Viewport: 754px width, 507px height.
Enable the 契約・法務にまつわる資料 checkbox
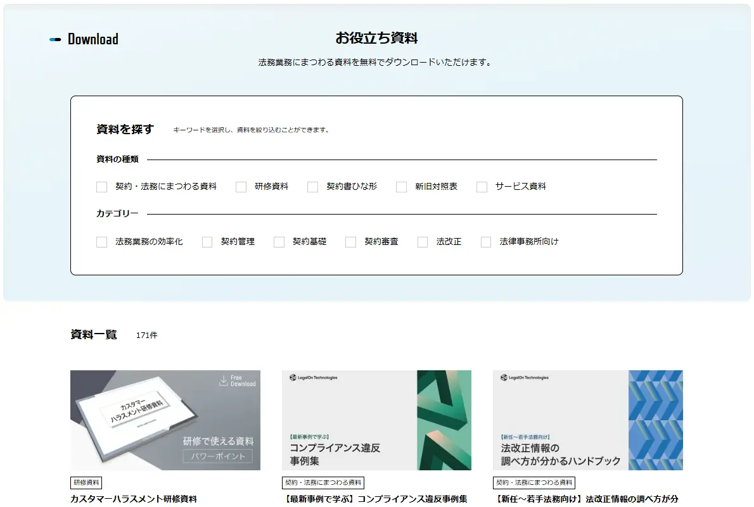coord(101,186)
